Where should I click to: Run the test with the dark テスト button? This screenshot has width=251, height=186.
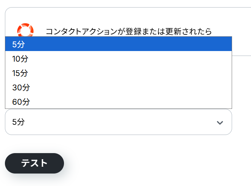[34, 163]
